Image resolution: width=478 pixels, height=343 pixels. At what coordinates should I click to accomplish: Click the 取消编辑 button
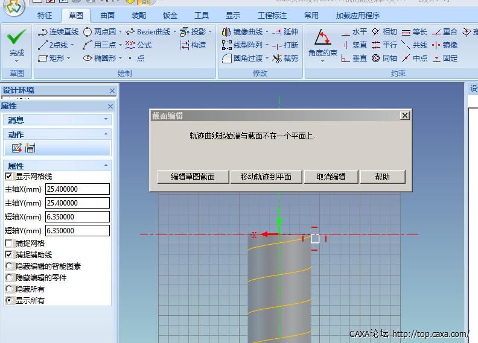click(331, 177)
